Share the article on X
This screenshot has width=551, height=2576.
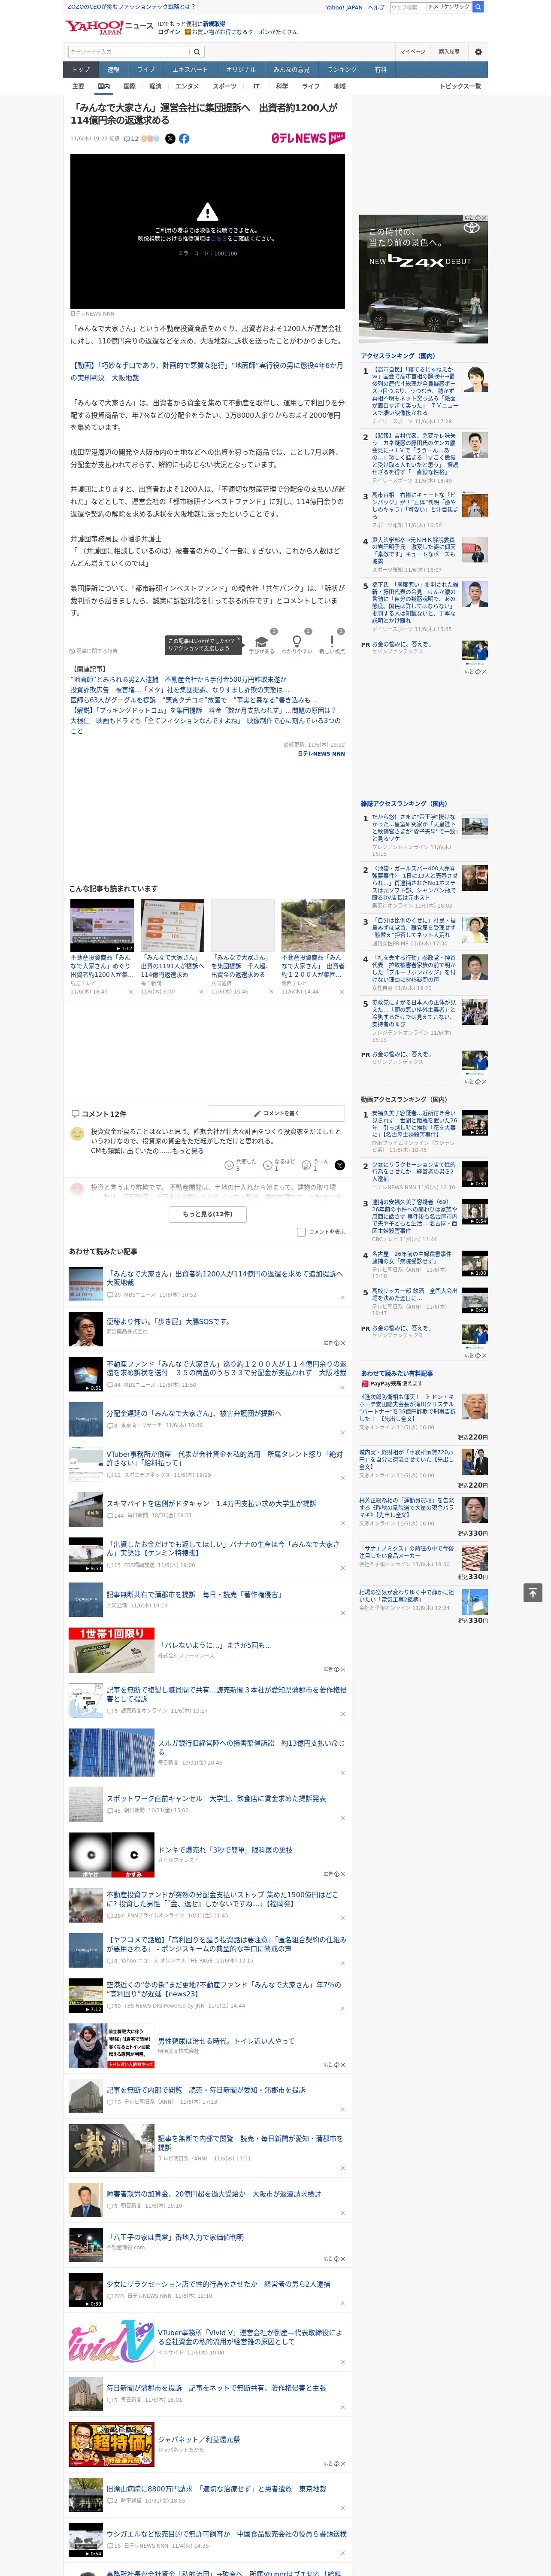[170, 139]
